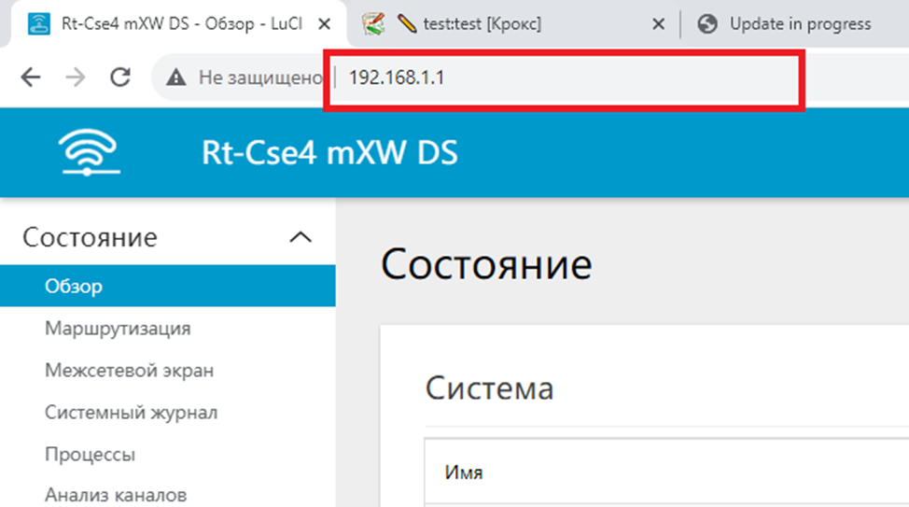Click the globe favicon of Update in progress tab
This screenshot has width=909, height=507.
[707, 23]
